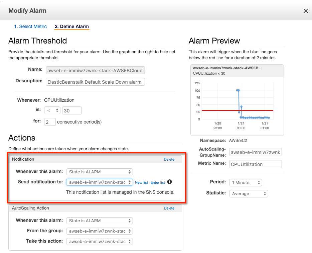Open the comparison operator dropdown
Viewport: 312px width, 253px height.
click(x=52, y=110)
